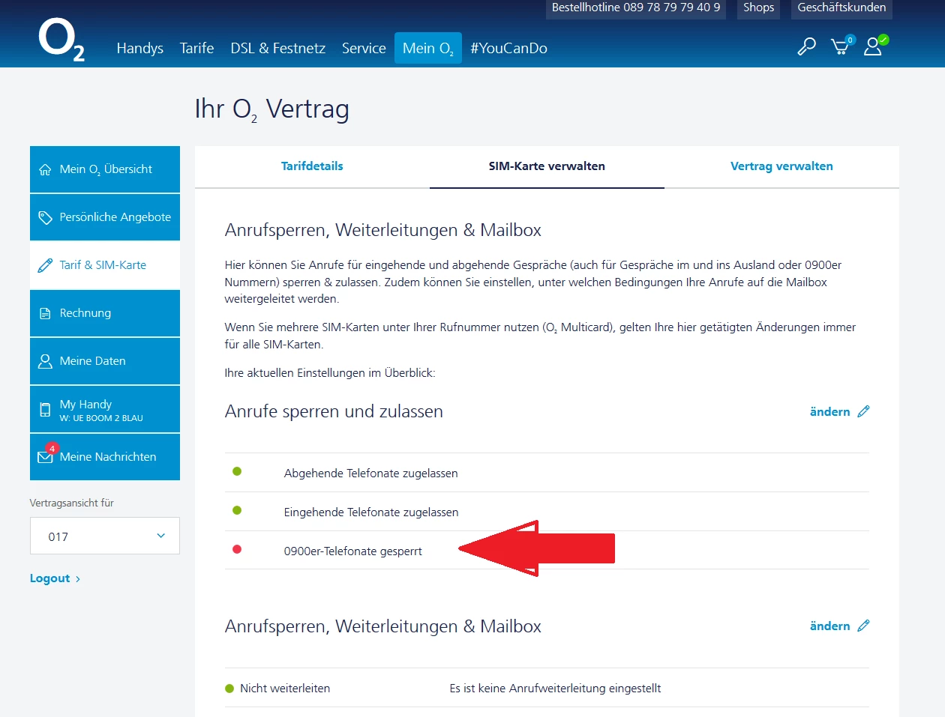Click the document icon beside Rechnung
This screenshot has width=945, height=717.
point(45,313)
